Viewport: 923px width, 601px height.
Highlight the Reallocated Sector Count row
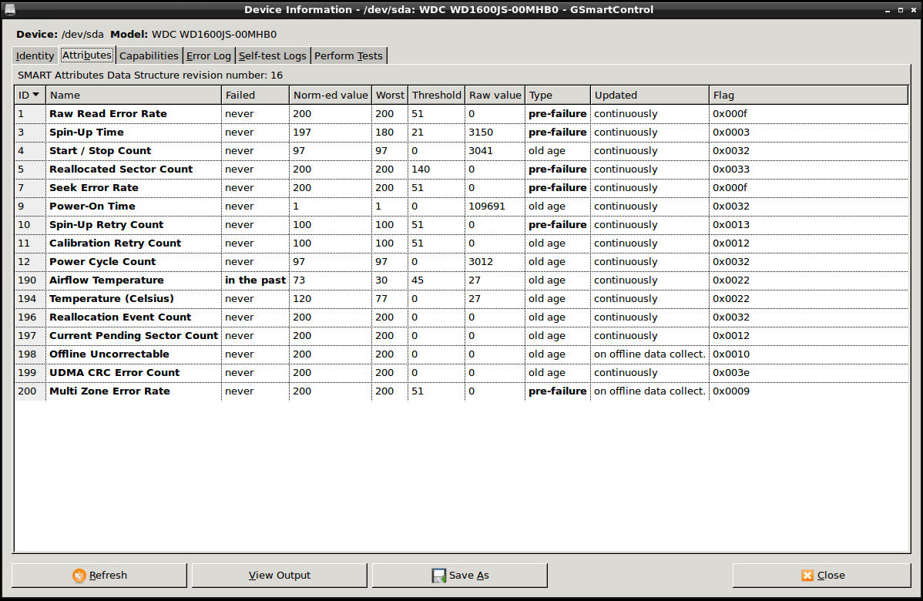pos(121,170)
